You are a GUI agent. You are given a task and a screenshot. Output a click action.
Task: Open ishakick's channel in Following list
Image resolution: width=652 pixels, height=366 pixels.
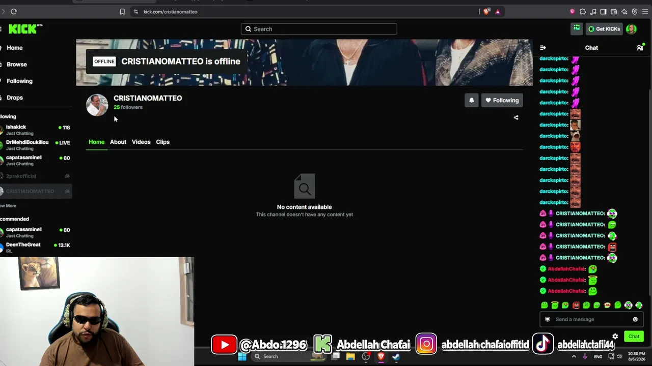click(x=36, y=130)
